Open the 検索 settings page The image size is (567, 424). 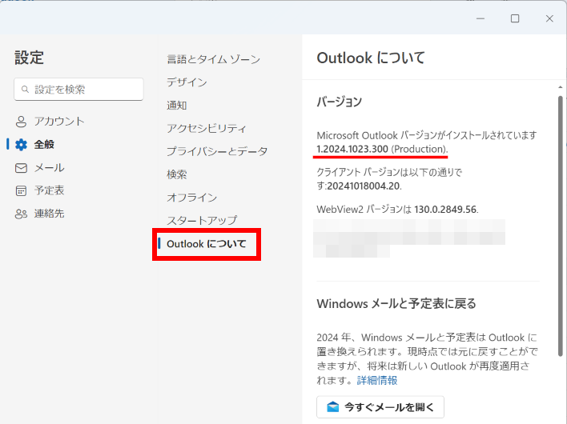coord(176,174)
